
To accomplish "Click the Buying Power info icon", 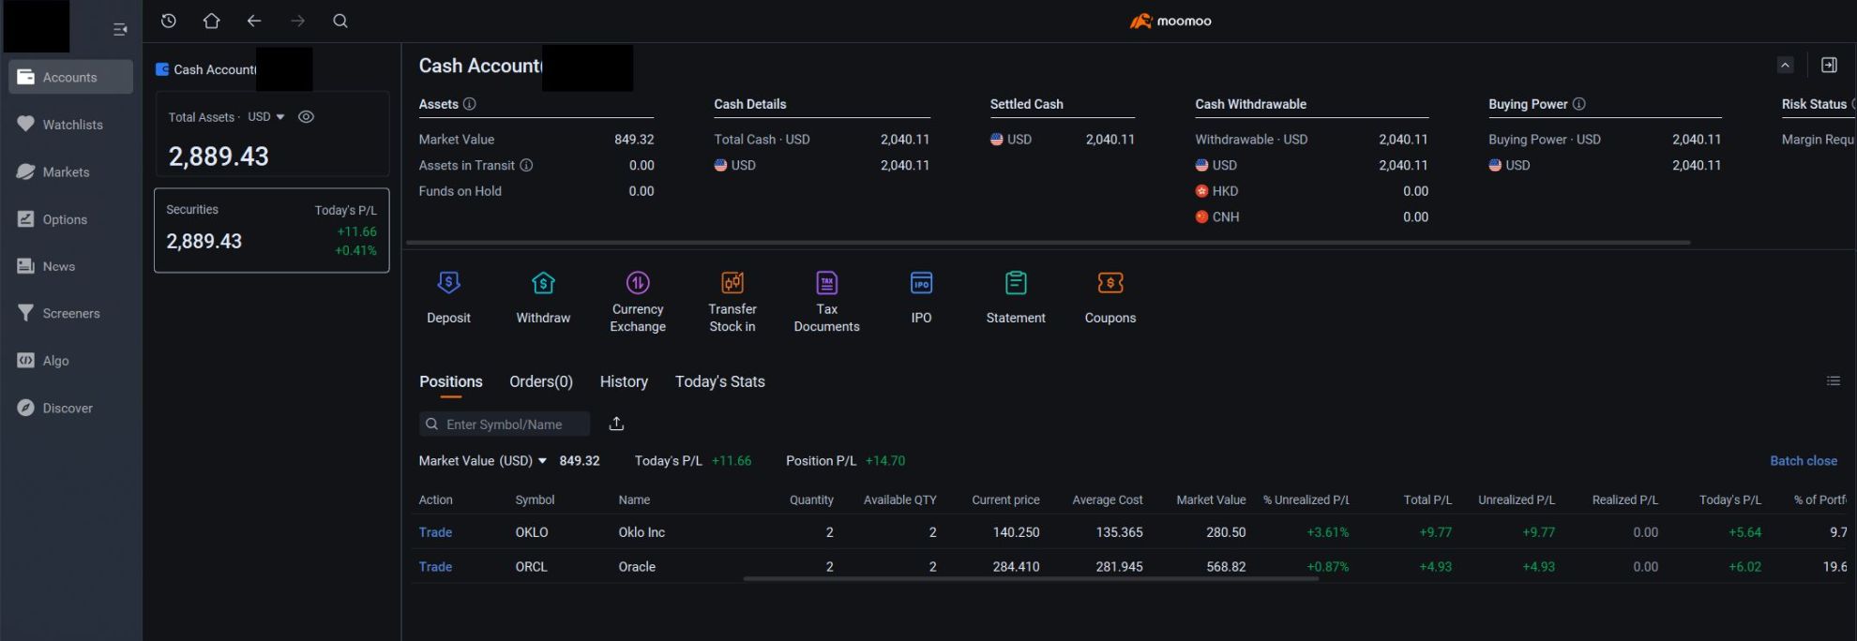I will (1578, 104).
